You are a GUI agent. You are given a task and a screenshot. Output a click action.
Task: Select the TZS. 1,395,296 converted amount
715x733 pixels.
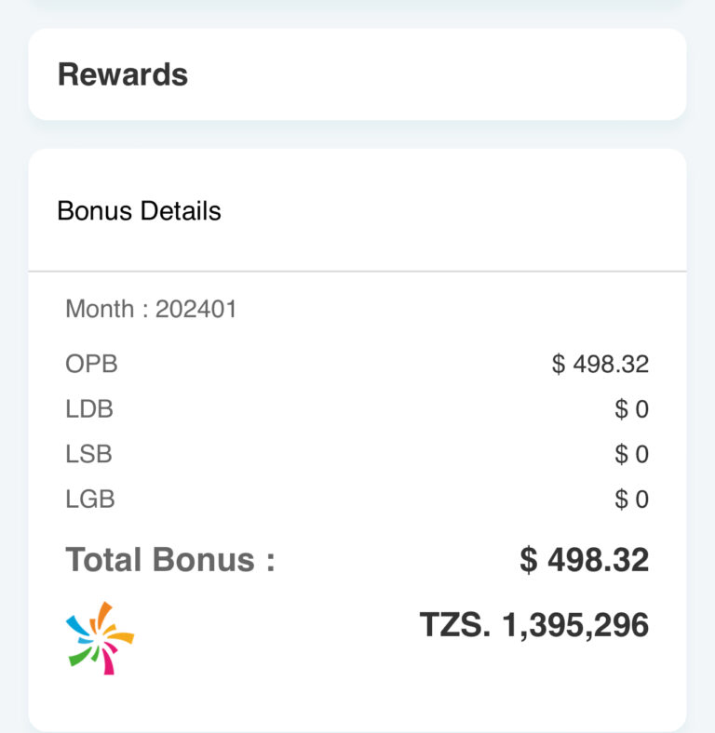pos(533,625)
